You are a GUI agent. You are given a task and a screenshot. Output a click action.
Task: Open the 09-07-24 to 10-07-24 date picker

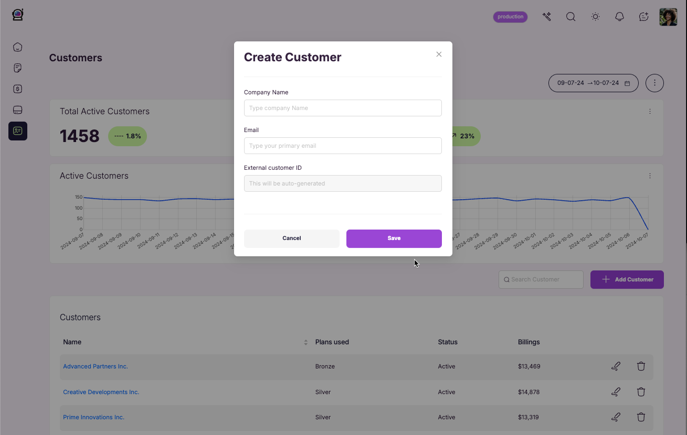coord(593,83)
